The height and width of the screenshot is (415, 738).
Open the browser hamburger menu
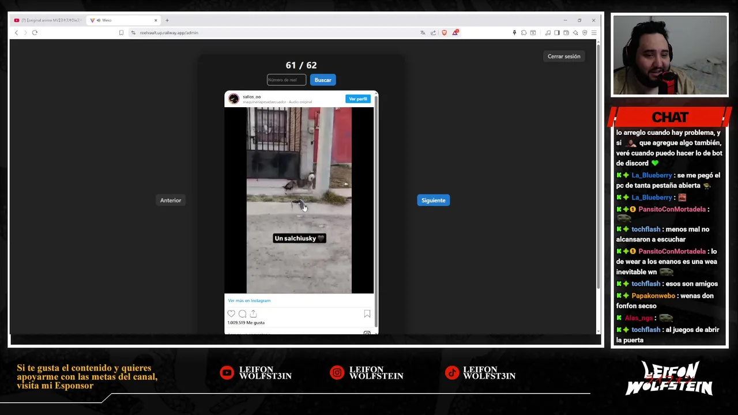[594, 33]
